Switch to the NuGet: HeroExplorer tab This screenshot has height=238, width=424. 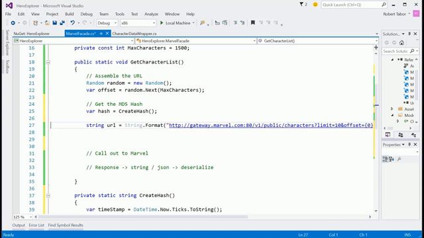click(x=32, y=34)
